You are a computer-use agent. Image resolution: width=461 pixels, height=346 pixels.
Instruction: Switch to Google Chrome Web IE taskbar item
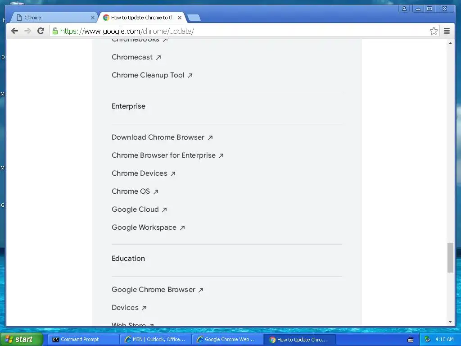coord(227,339)
